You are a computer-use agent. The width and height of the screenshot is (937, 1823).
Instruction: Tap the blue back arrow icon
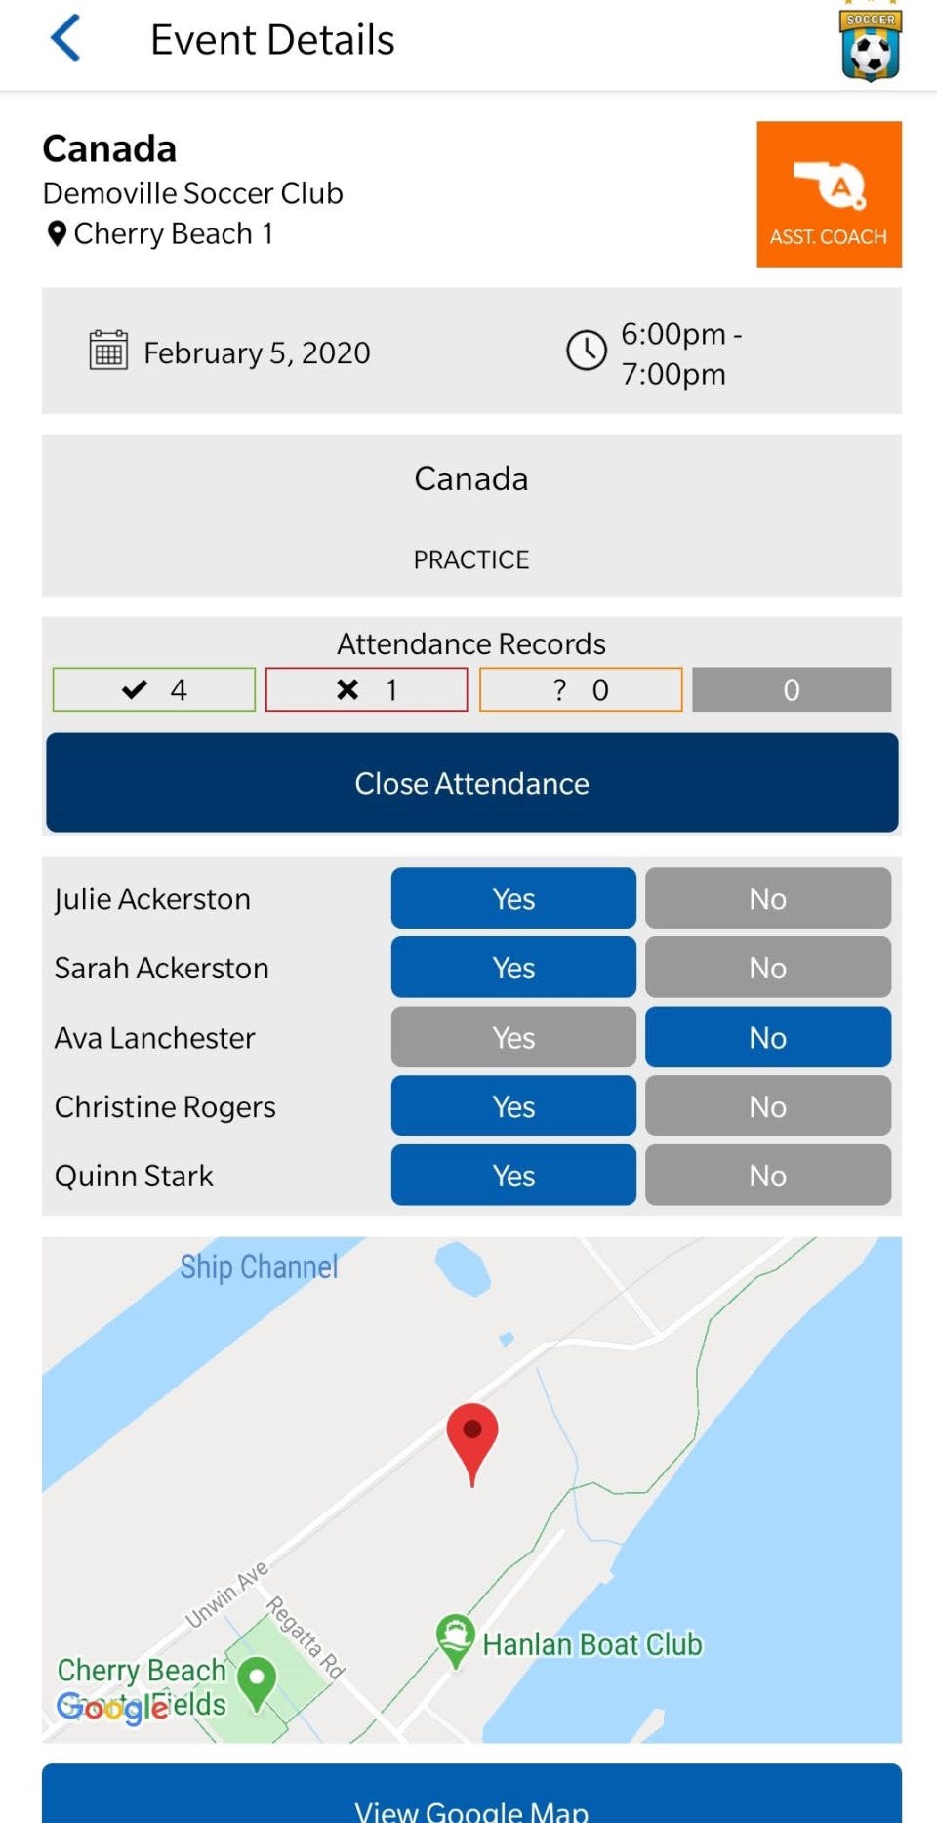65,39
